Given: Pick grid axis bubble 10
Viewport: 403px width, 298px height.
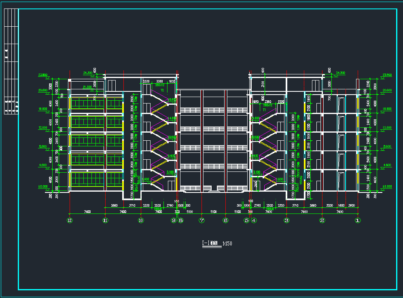Looking at the screenshot, I should [140, 220].
